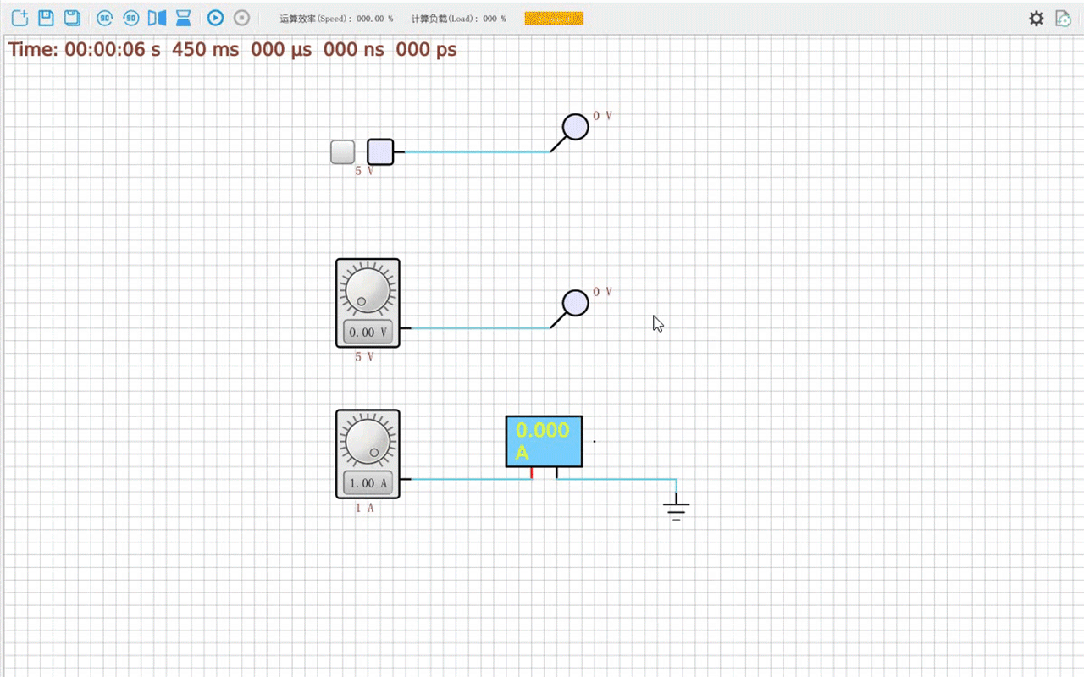Open the settings gear
The height and width of the screenshot is (677, 1084).
point(1037,18)
